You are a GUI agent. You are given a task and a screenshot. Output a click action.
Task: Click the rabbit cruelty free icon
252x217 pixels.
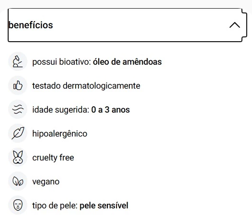click(x=18, y=157)
